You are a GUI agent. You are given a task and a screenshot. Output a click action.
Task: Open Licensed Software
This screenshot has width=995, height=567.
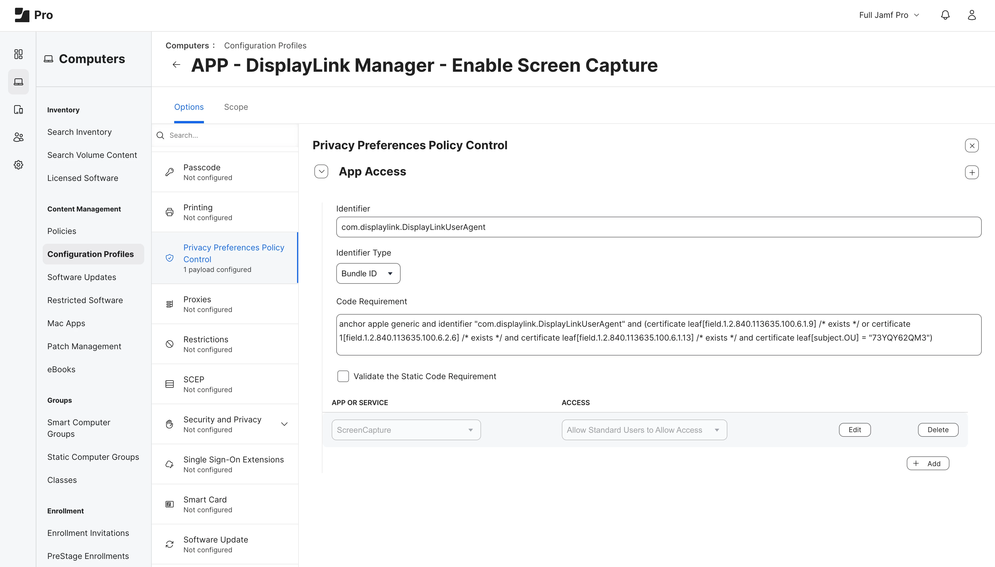[82, 178]
